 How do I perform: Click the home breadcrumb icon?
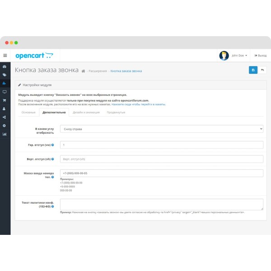coord(83,71)
